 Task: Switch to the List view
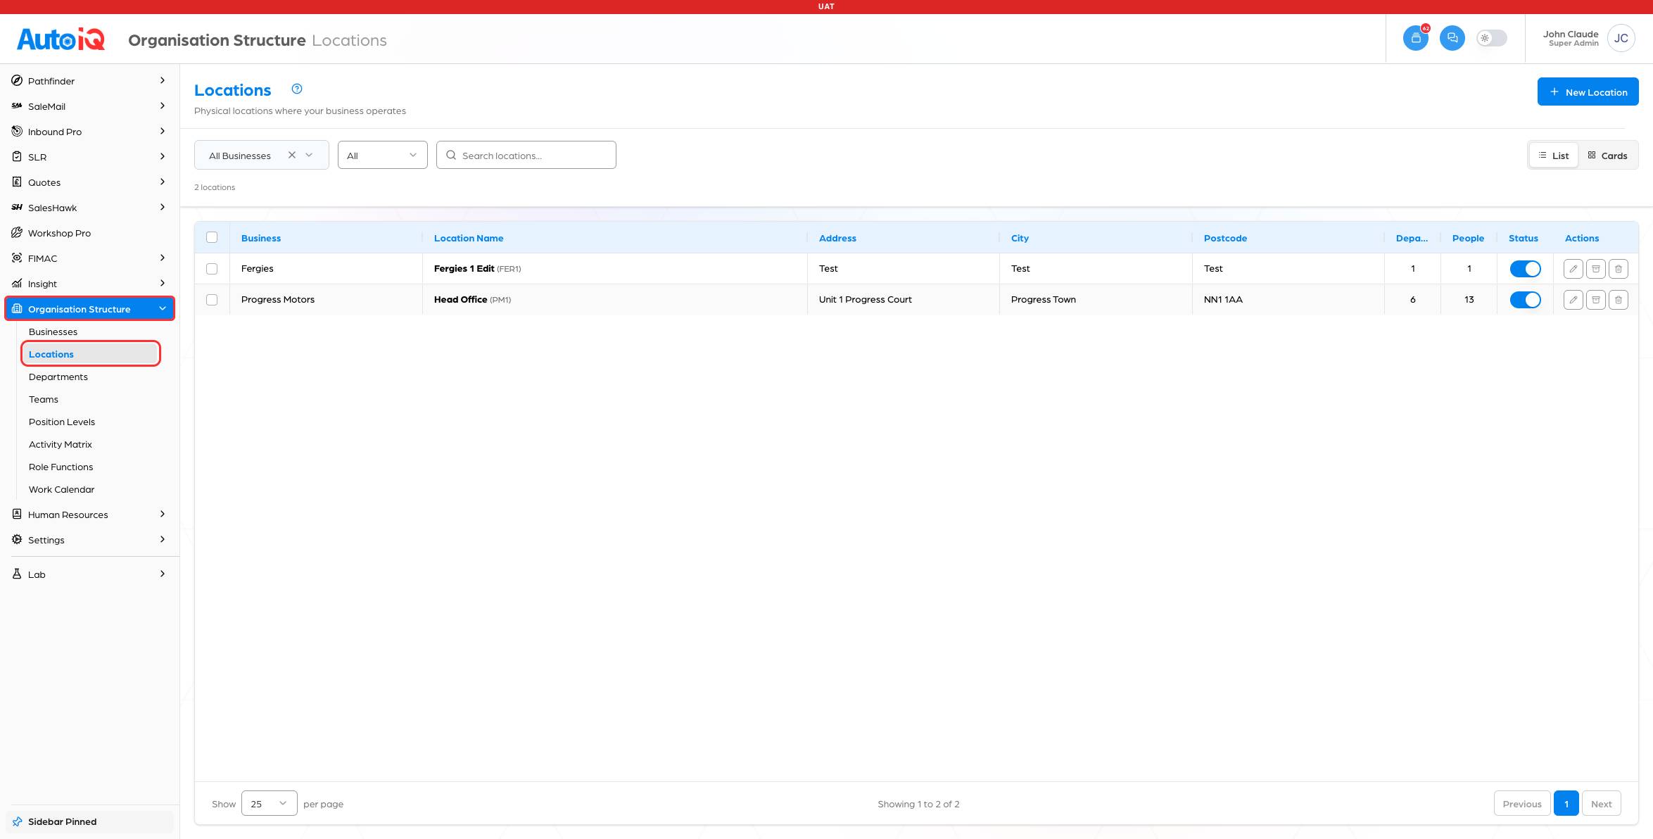[x=1553, y=156]
